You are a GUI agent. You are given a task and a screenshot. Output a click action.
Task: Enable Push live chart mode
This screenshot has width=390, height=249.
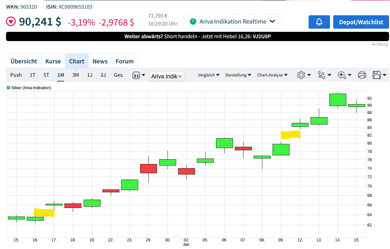tap(16, 75)
